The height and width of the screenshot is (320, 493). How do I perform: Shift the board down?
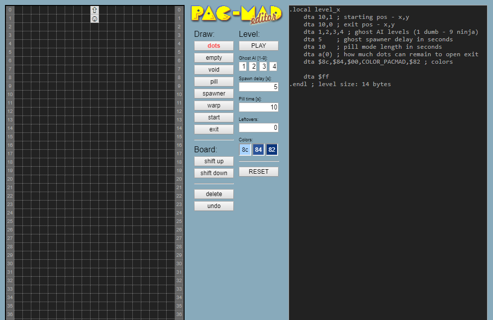[x=213, y=173]
